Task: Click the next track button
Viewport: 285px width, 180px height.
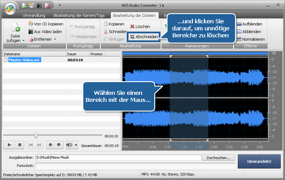Action: coord(39,145)
